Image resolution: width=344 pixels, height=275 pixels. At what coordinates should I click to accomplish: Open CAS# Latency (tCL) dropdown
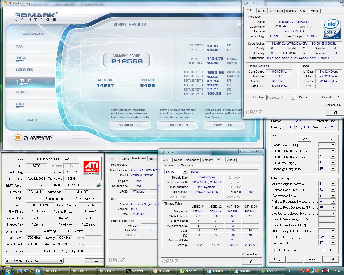333,145
